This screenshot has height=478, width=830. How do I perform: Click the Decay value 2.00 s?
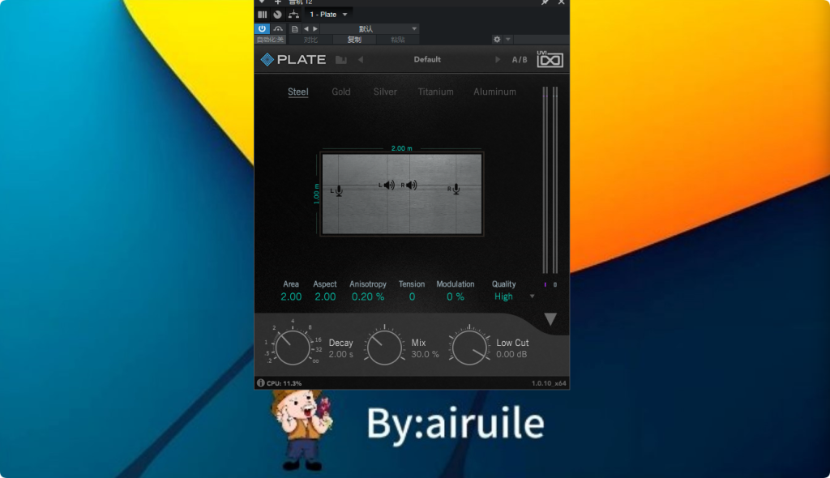point(341,354)
